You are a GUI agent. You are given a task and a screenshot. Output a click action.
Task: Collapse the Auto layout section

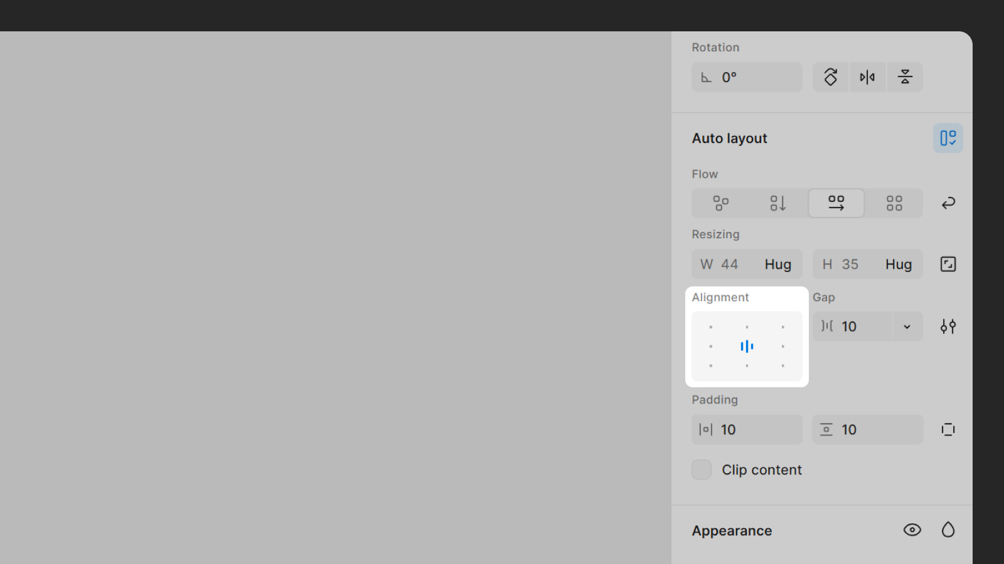click(729, 138)
